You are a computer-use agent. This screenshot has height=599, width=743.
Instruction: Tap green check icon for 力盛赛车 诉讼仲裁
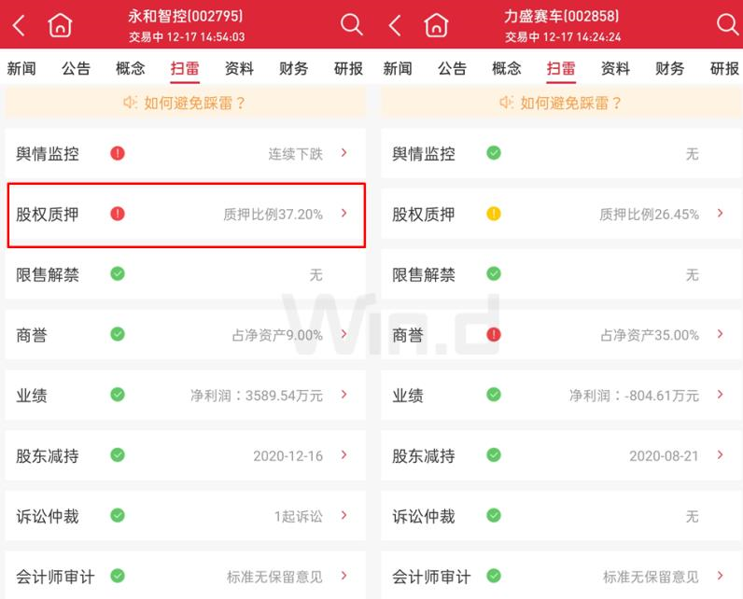pos(494,515)
